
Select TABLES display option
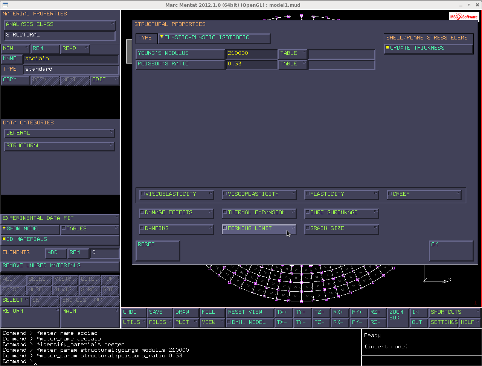click(x=90, y=229)
